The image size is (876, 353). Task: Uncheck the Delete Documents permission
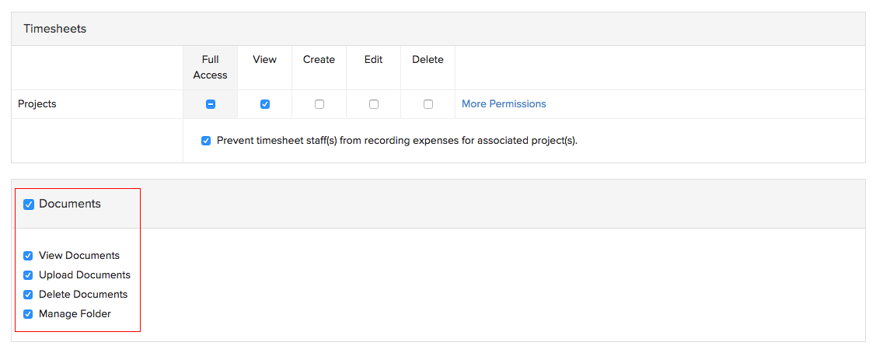point(29,295)
